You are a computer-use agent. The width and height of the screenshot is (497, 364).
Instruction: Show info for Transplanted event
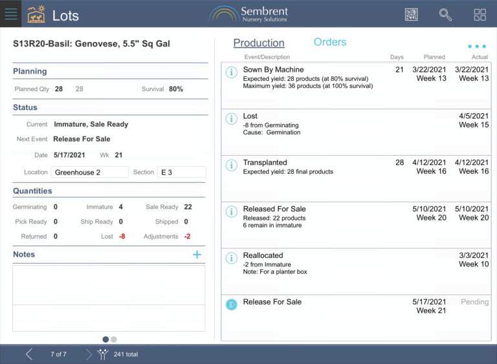tap(231, 166)
